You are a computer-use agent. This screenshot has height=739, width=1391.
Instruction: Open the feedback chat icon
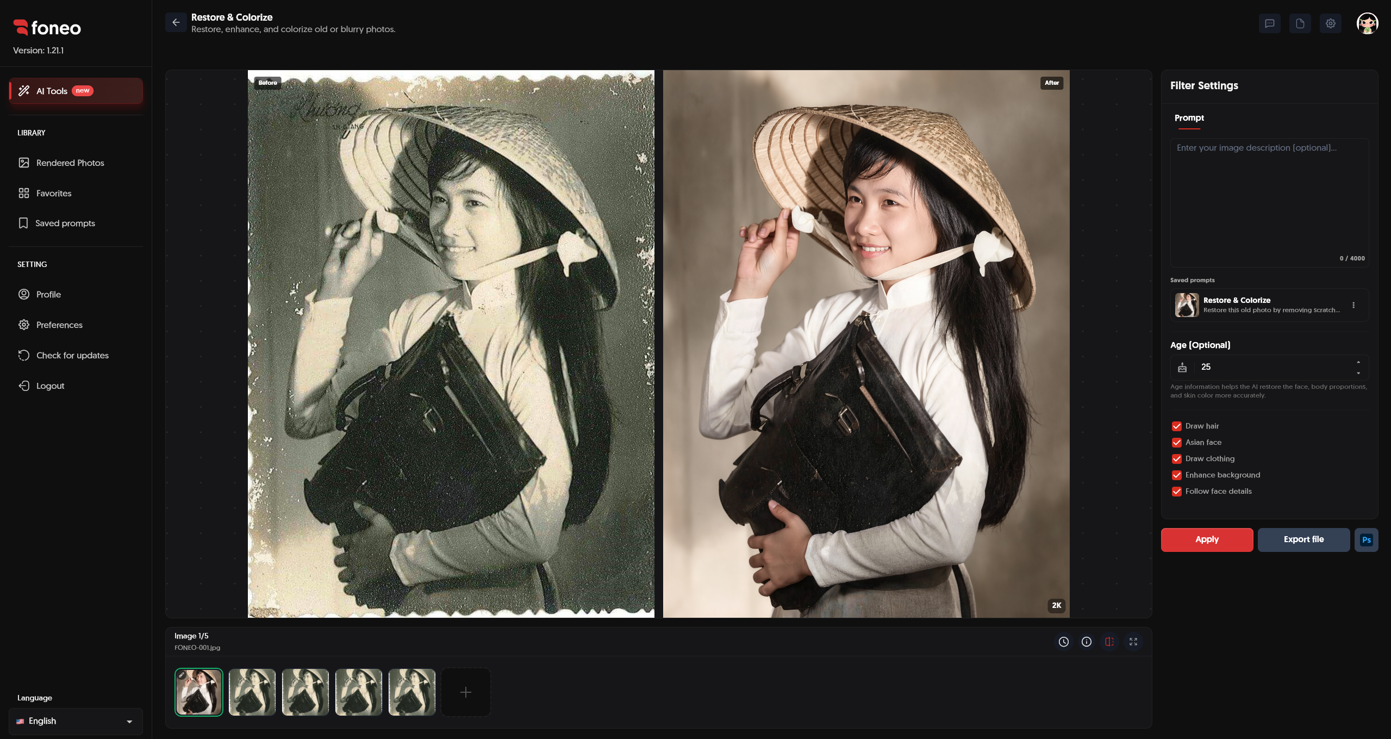[x=1269, y=23]
